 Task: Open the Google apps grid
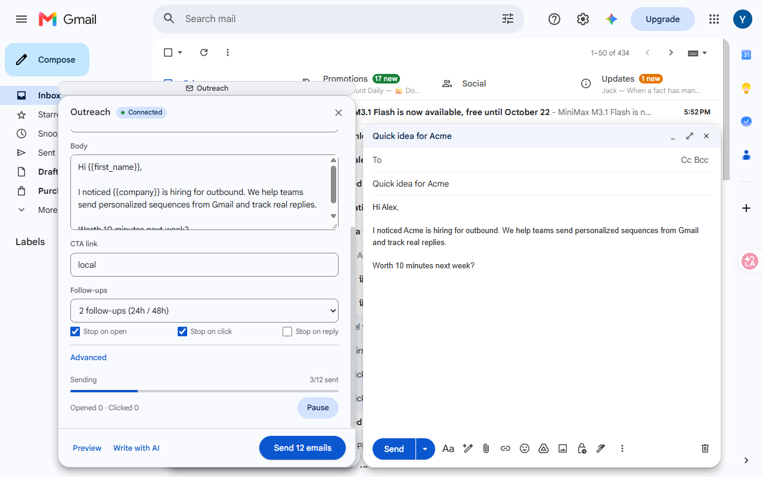point(714,19)
